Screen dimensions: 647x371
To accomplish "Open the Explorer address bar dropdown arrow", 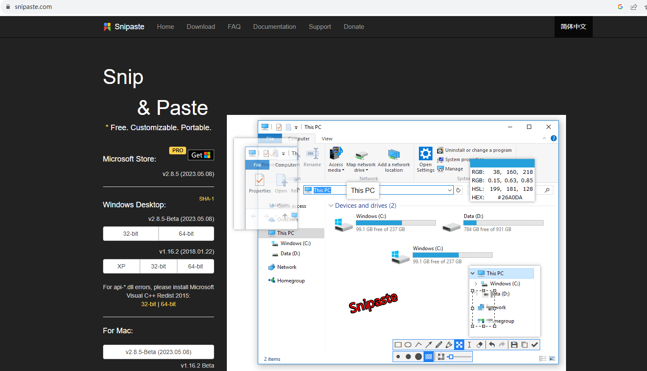I will click(x=450, y=190).
